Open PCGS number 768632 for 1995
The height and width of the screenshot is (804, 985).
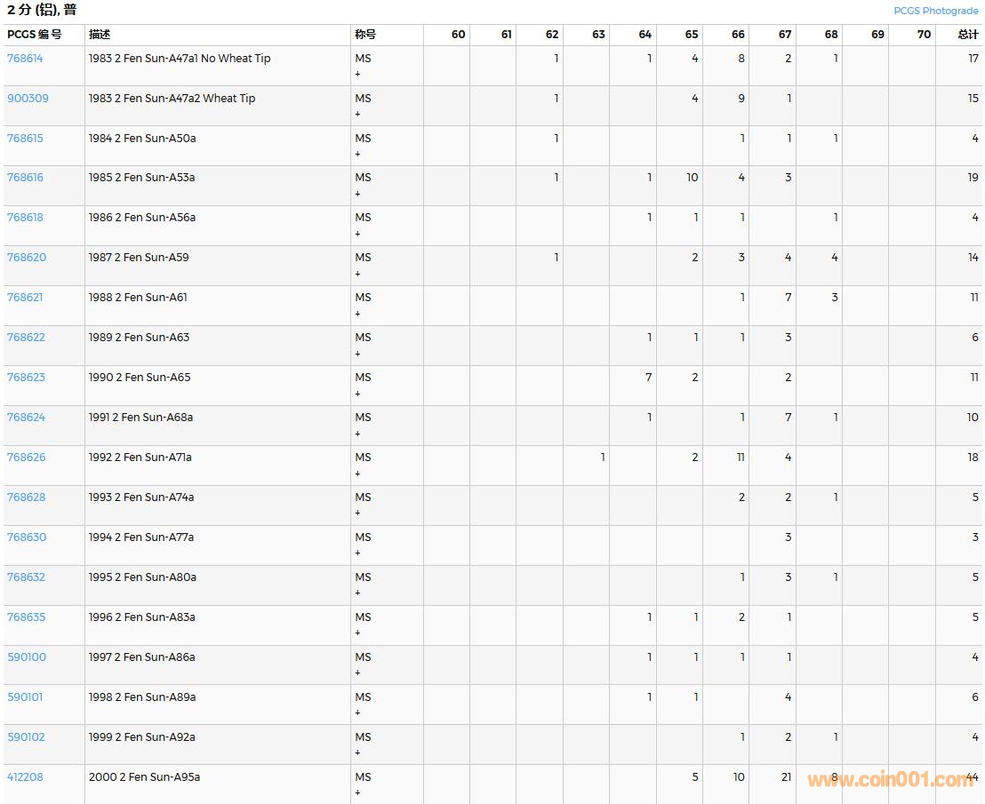(x=27, y=577)
